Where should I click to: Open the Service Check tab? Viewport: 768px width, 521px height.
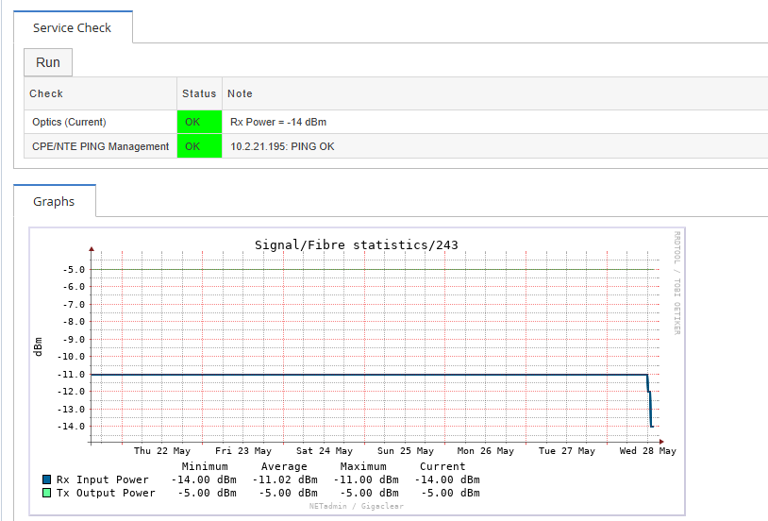[x=72, y=27]
